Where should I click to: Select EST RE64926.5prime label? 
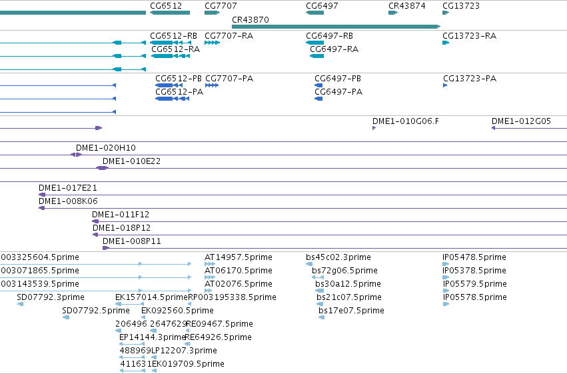pyautogui.click(x=218, y=337)
